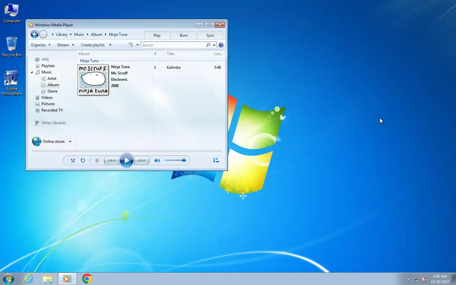The image size is (456, 285).
Task: Open Recorded TV library
Action: [52, 110]
